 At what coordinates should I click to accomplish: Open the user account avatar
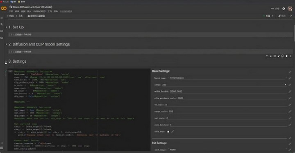pyautogui.click(x=290, y=9)
